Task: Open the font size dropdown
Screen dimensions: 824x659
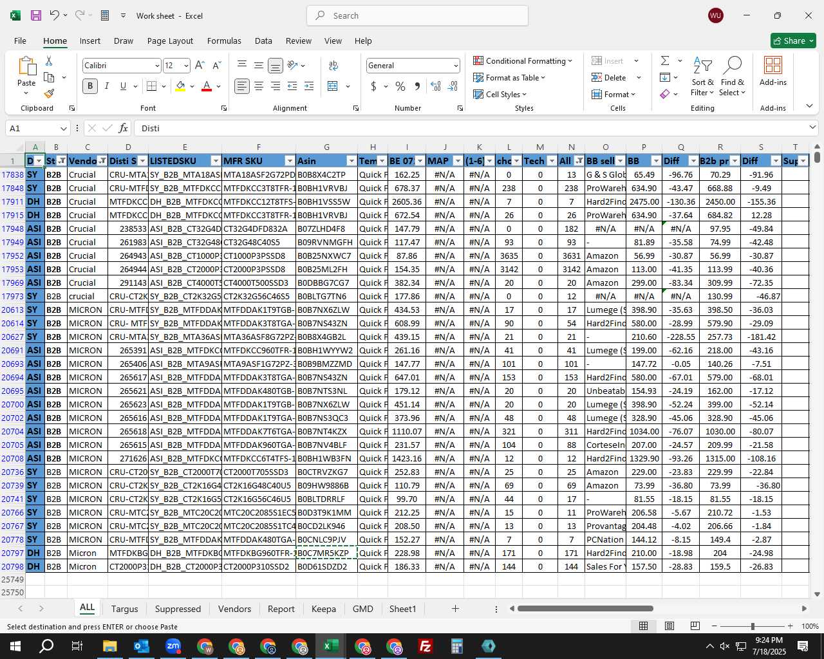Action: click(x=186, y=66)
